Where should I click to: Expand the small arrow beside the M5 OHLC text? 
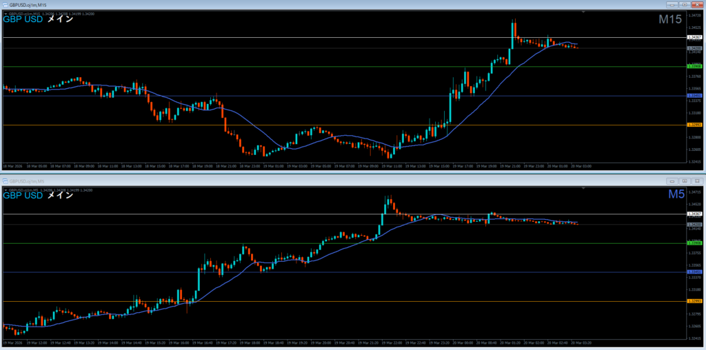pyautogui.click(x=5, y=189)
